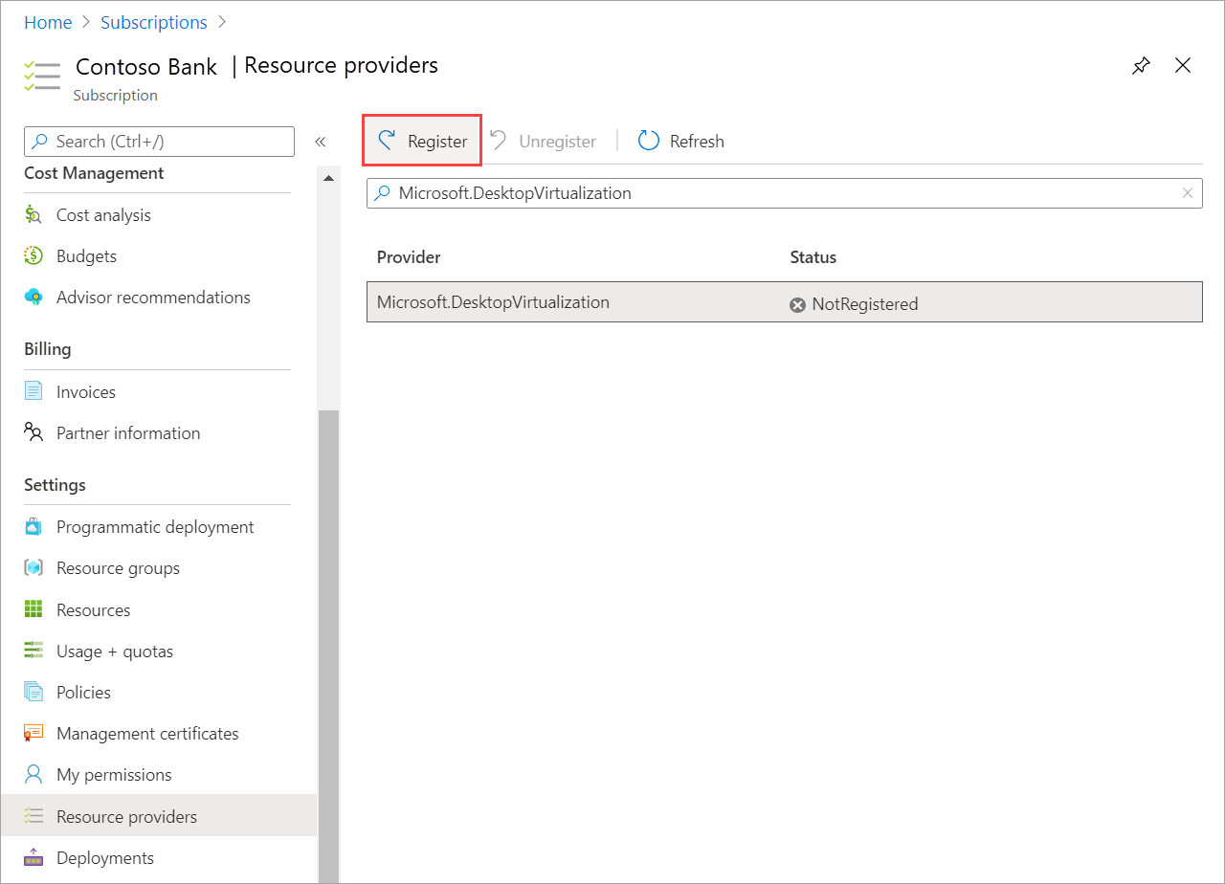Click the subscription icon beside Contoso Bank
The height and width of the screenshot is (884, 1225).
[x=42, y=76]
